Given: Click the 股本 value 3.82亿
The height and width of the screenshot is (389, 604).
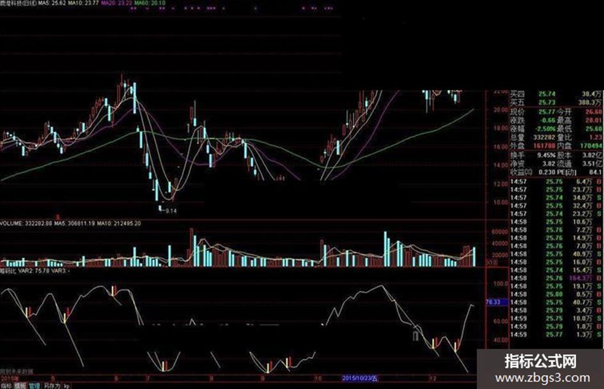Looking at the screenshot, I should pyautogui.click(x=592, y=155).
